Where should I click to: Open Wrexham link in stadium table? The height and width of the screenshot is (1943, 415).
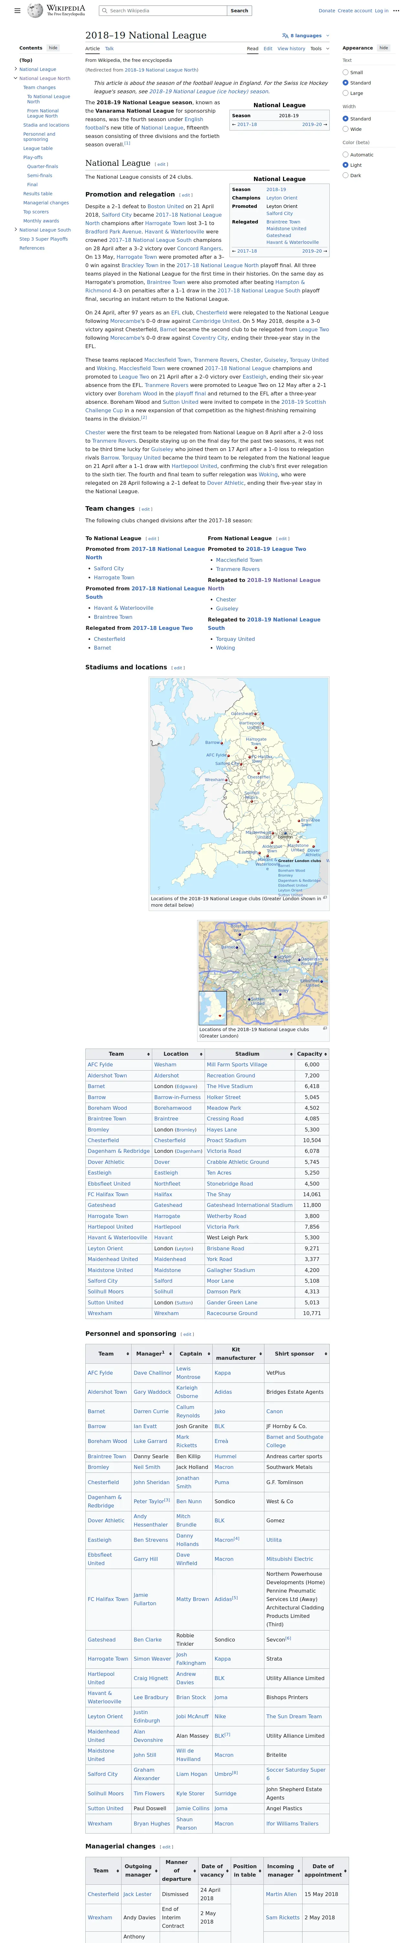tap(100, 1313)
